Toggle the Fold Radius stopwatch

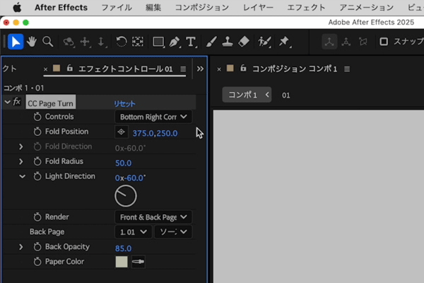(37, 161)
